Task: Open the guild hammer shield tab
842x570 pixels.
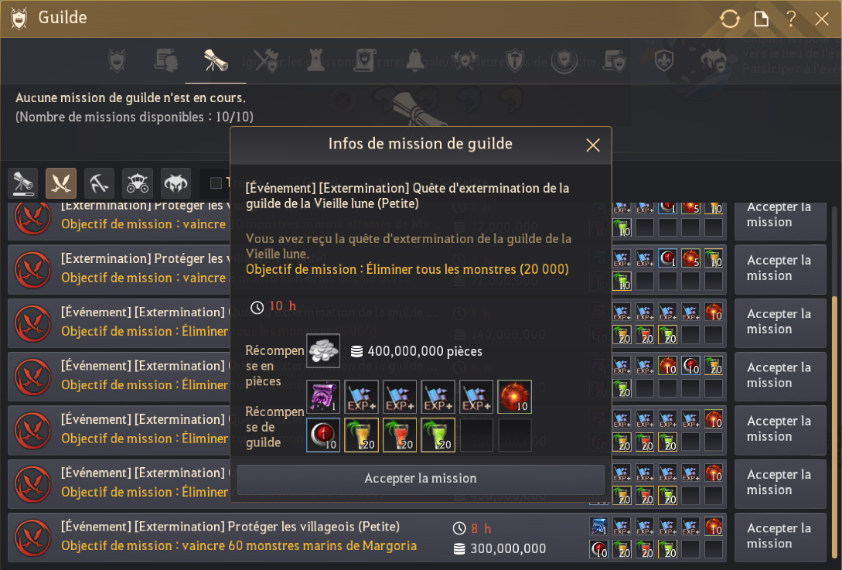Action: (515, 60)
